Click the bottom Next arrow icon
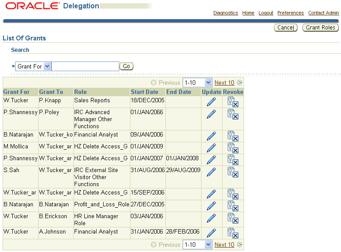The width and height of the screenshot is (341, 252). (x=240, y=245)
